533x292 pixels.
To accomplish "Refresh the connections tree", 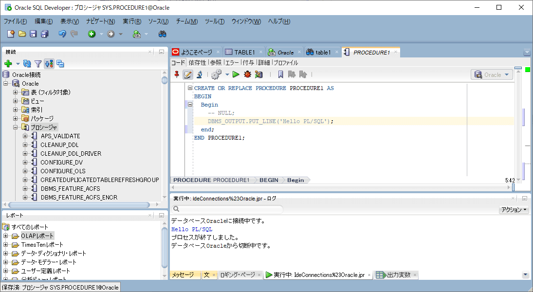I will click(x=27, y=64).
